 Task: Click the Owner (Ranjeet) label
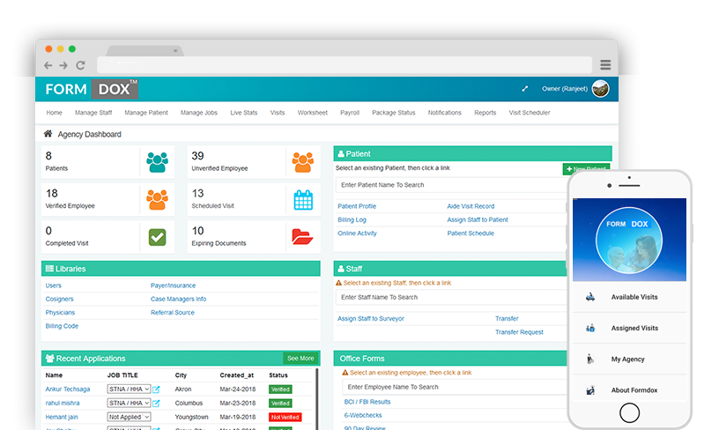(565, 89)
